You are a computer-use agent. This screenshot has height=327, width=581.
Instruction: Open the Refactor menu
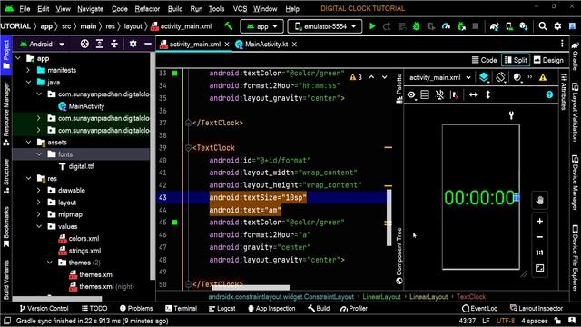click(147, 9)
